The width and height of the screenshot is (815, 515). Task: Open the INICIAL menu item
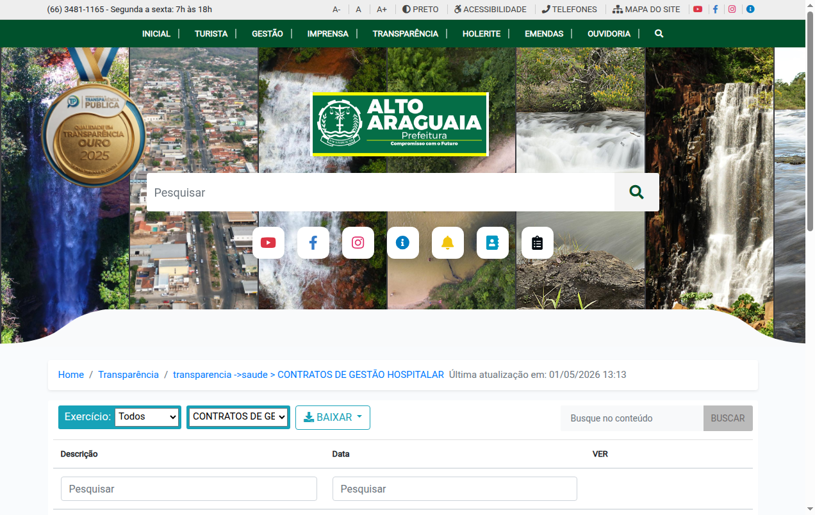[x=156, y=34]
